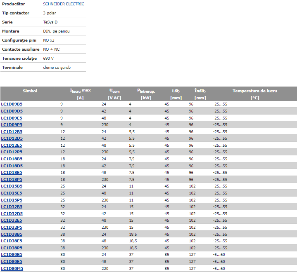Image resolution: width=297 pixels, height=272 pixels.
Task: Click the Ilucru max [A] column header
Action: pos(80,94)
